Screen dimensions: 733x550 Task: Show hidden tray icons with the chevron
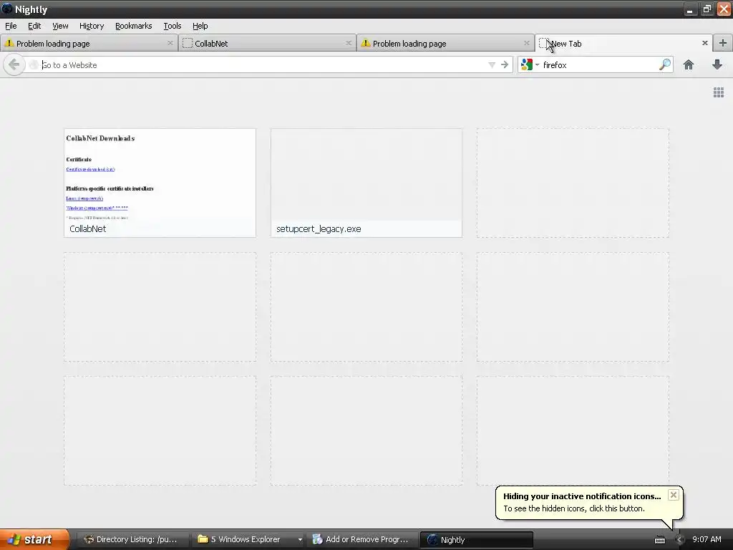(x=679, y=540)
